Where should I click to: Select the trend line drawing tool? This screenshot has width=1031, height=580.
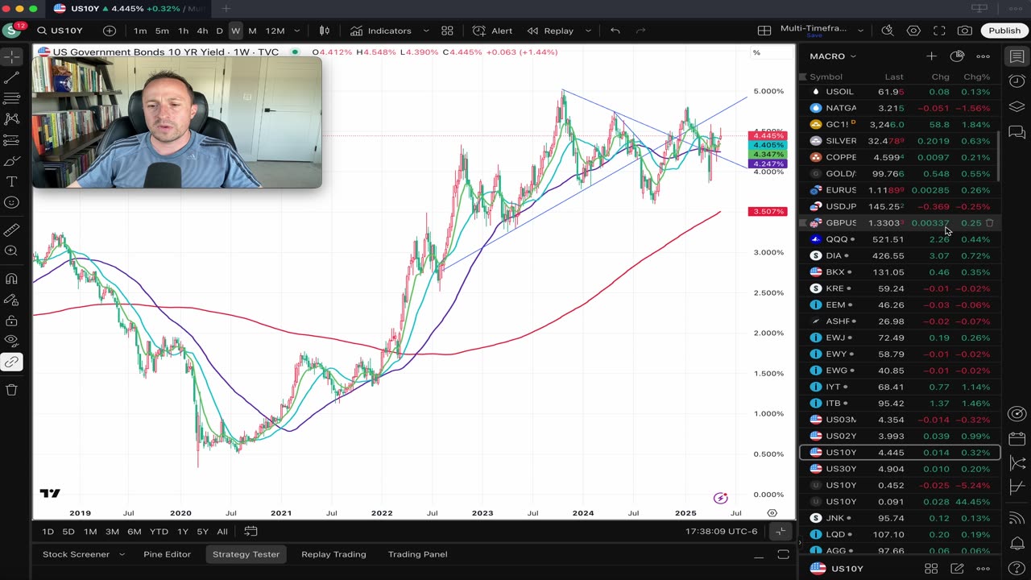pos(11,77)
